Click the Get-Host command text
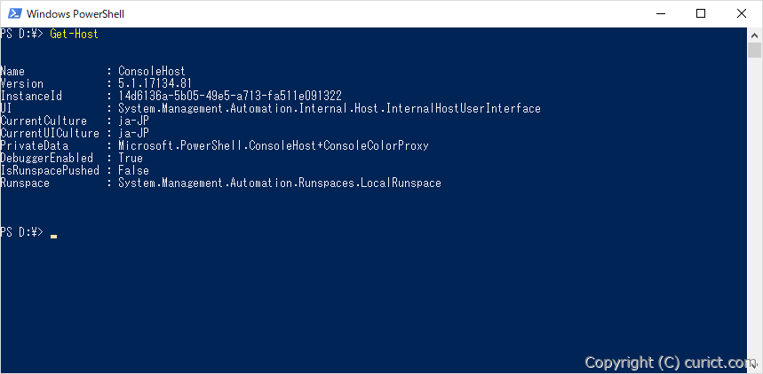Viewport: 763px width, 374px height. (x=74, y=34)
